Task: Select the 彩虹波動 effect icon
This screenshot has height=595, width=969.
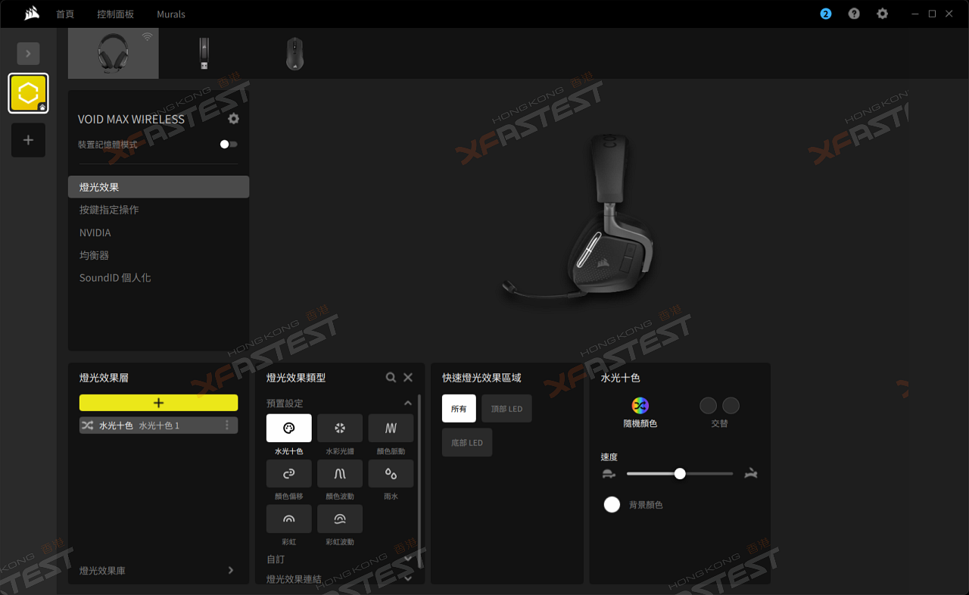Action: [x=339, y=519]
